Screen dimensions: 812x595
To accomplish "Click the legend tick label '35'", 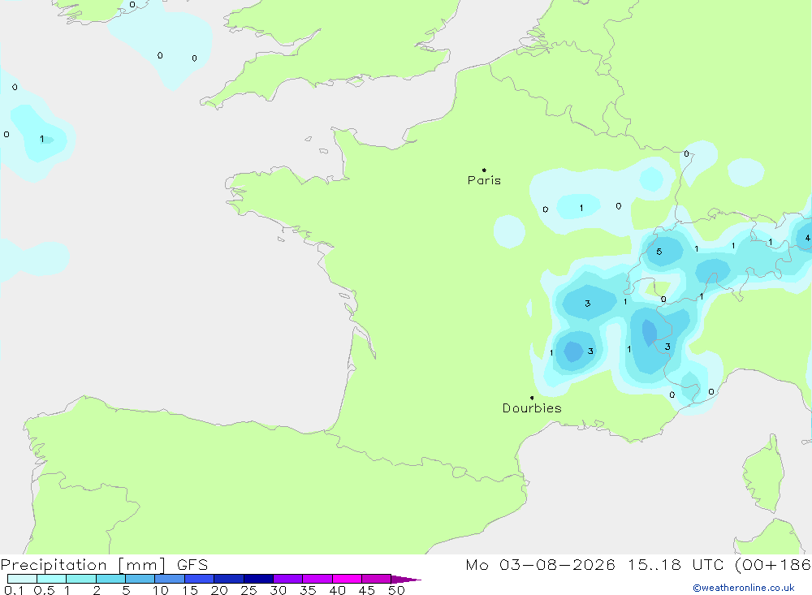I will (308, 590).
